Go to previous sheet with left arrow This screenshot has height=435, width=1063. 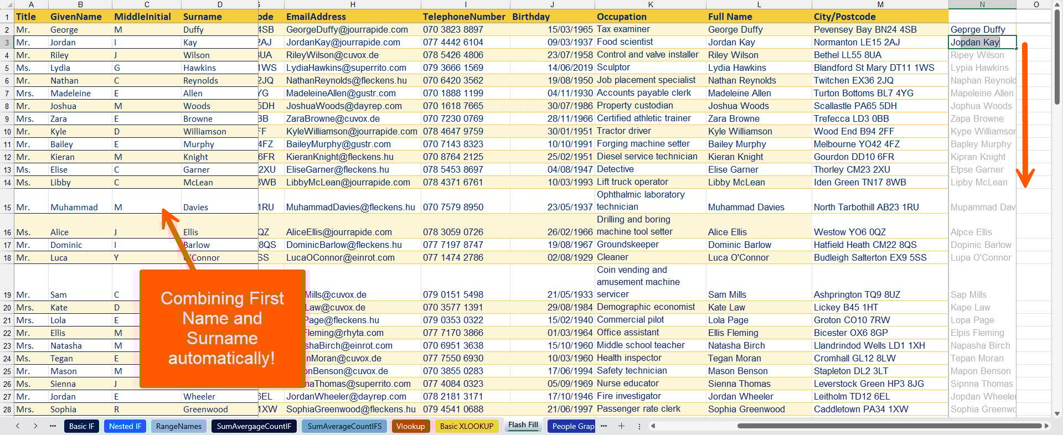pos(18,426)
